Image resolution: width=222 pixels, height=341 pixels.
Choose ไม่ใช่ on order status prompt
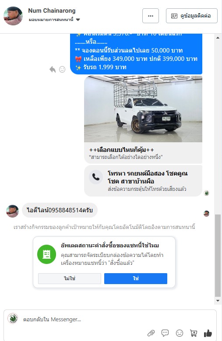coord(70,278)
